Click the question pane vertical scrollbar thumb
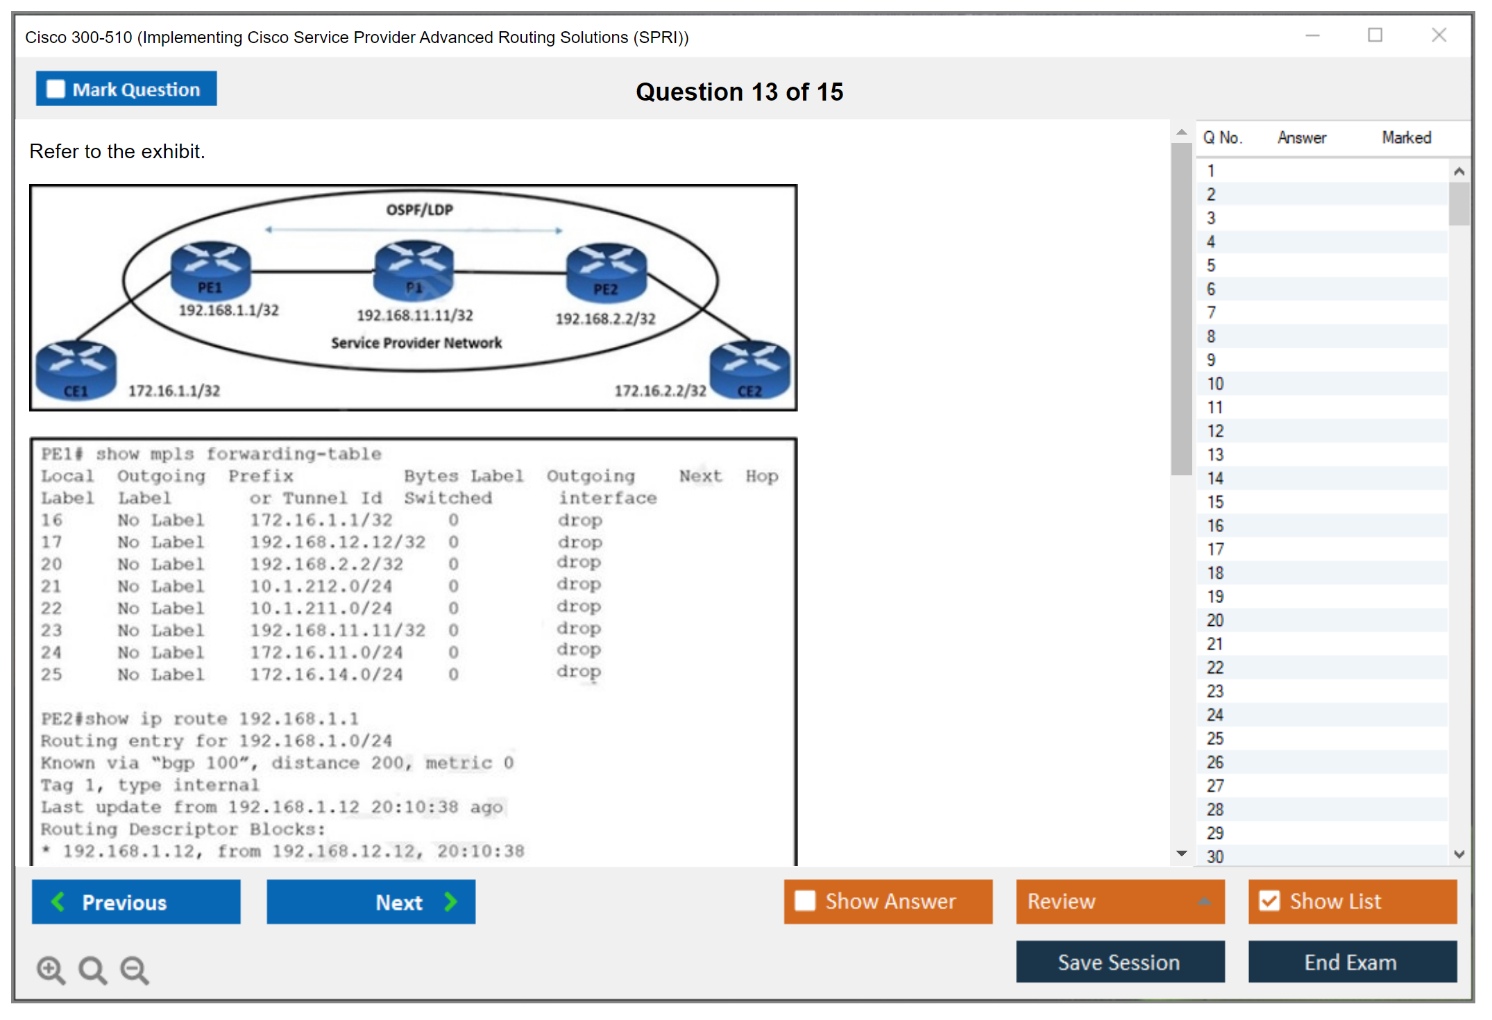The image size is (1492, 1020). (x=1181, y=309)
